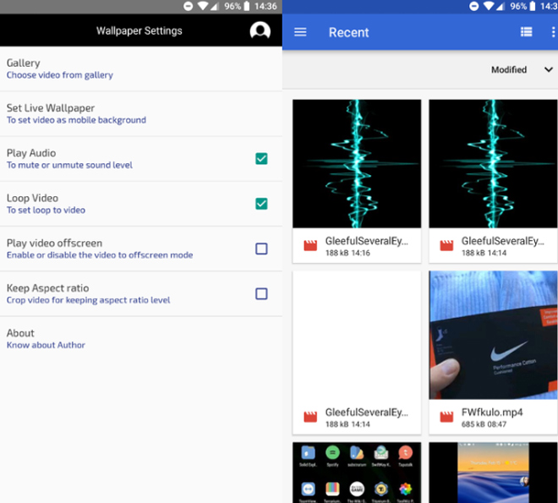Switch to list view layout
This screenshot has height=503, width=558.
pos(526,32)
